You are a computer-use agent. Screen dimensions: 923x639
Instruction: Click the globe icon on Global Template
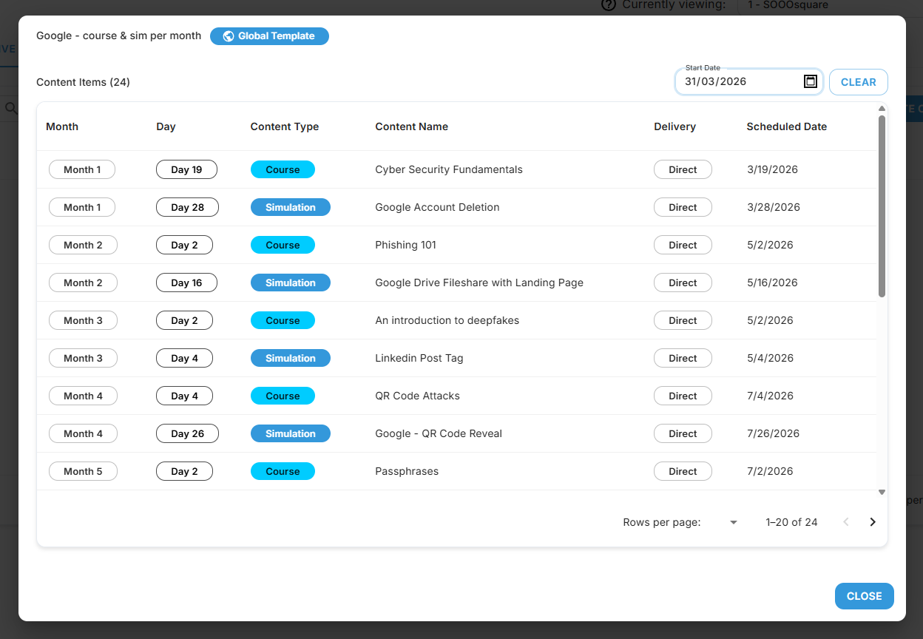tap(228, 36)
